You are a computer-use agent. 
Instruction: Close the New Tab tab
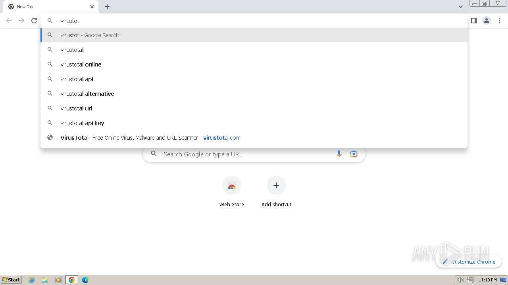click(x=92, y=7)
